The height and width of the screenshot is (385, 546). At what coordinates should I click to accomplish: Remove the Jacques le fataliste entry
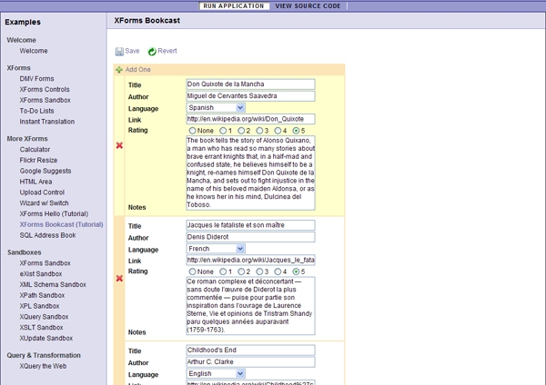click(120, 278)
